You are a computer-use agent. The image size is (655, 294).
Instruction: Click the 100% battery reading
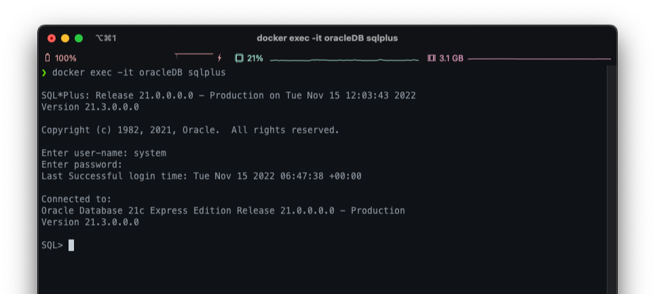66,58
